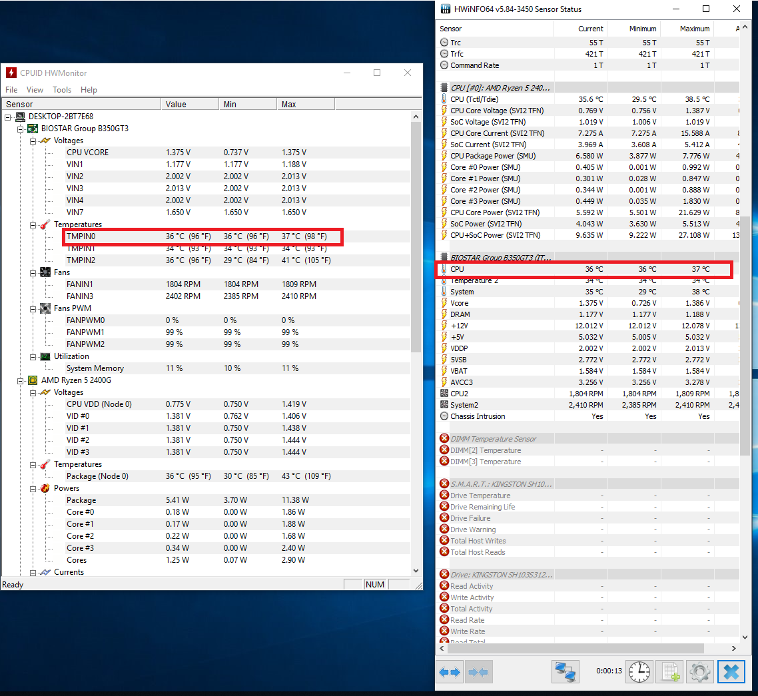Open the network remote monitoring computers icon

click(x=565, y=672)
